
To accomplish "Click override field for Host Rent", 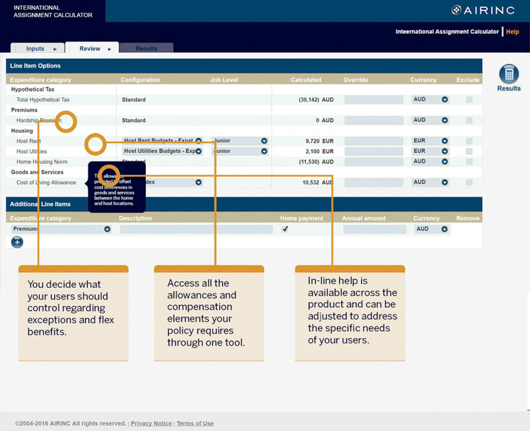I will pyautogui.click(x=374, y=141).
